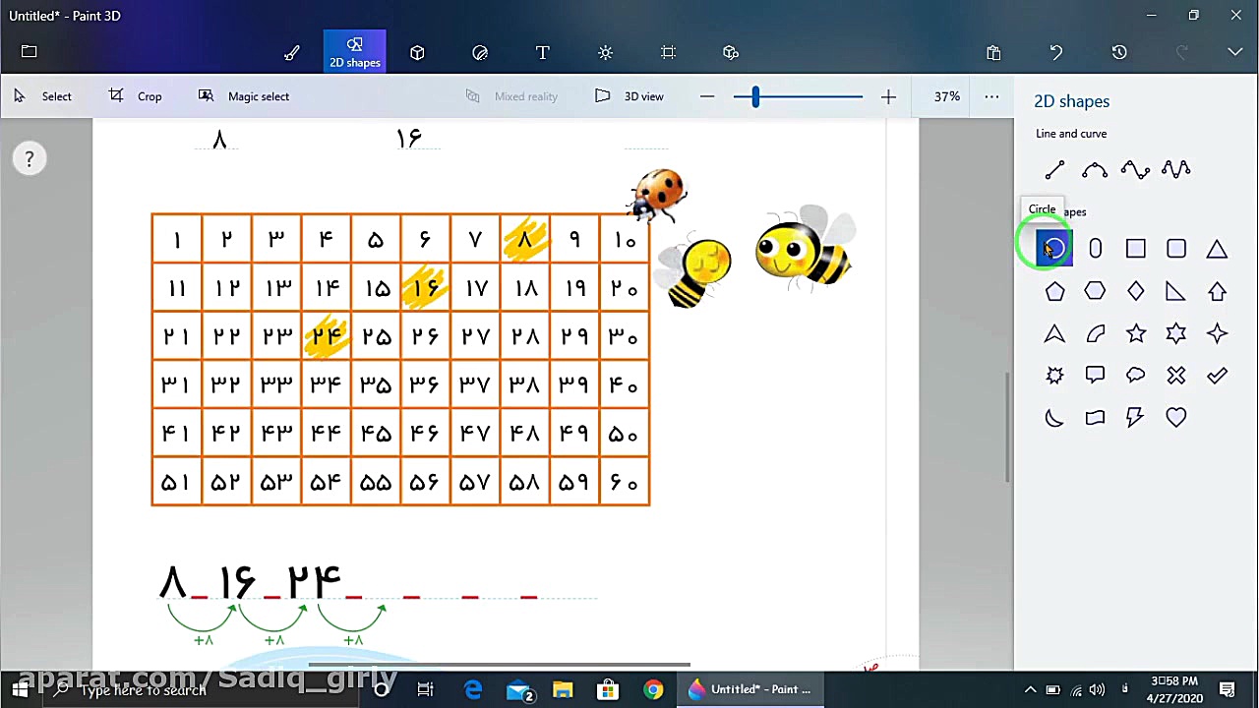Zoom out with the minus button
The height and width of the screenshot is (708, 1259).
(x=707, y=96)
